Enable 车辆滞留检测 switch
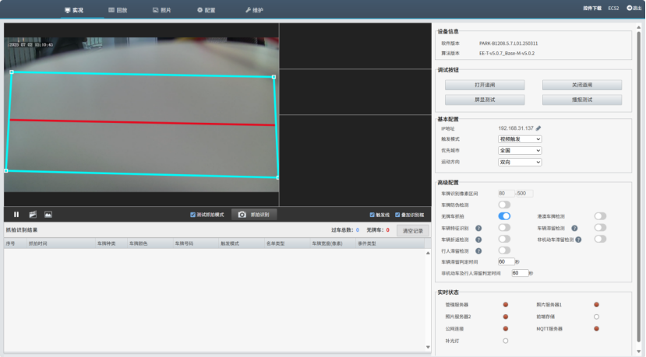Screen dimensions: 646x357 click(x=600, y=227)
